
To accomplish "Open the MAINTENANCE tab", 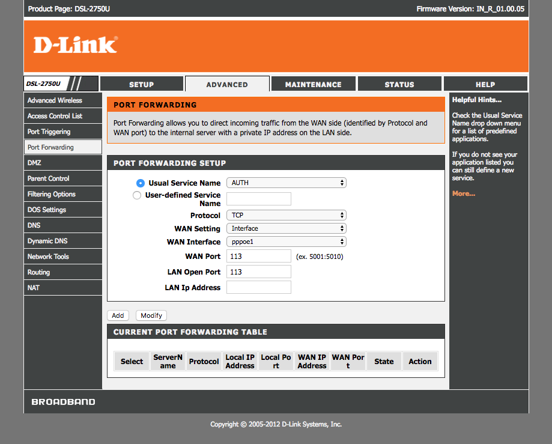I will pyautogui.click(x=313, y=85).
